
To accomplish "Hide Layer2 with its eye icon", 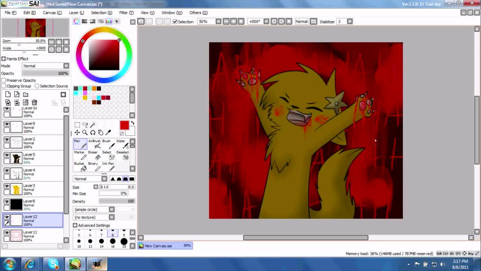I will 6,139.
